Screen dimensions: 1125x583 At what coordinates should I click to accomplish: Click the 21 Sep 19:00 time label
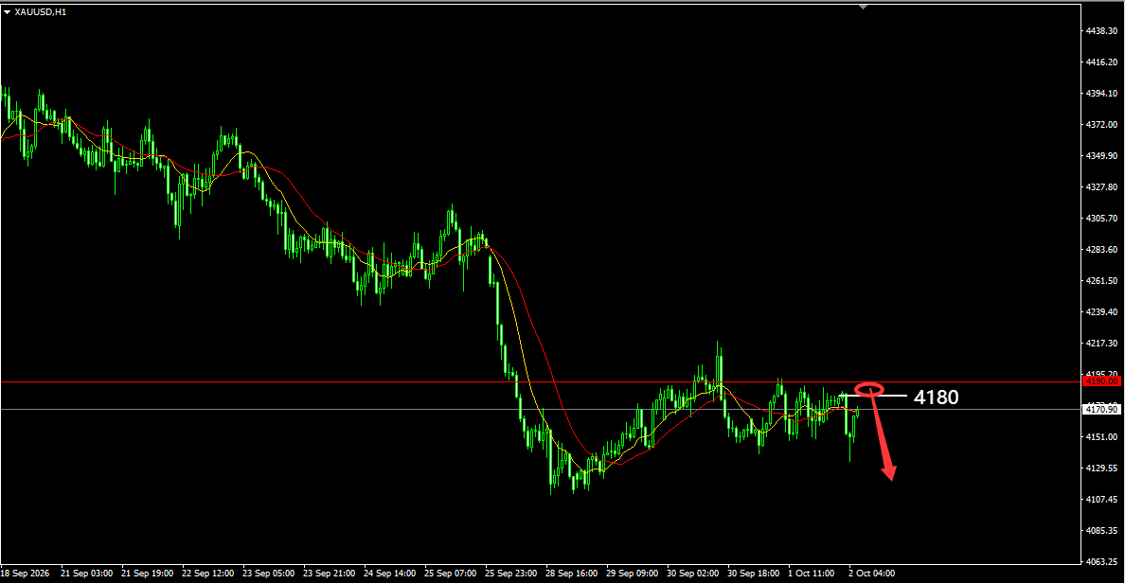tap(147, 574)
